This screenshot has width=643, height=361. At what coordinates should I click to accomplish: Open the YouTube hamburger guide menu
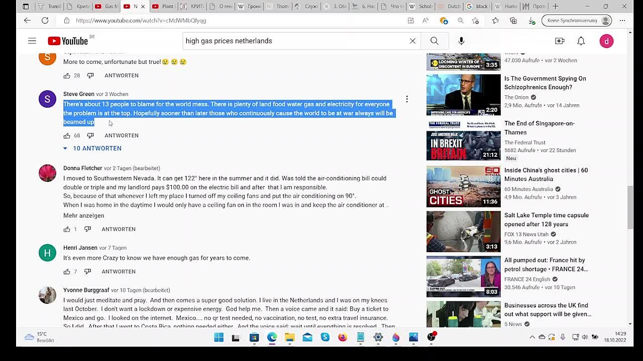pos(32,41)
